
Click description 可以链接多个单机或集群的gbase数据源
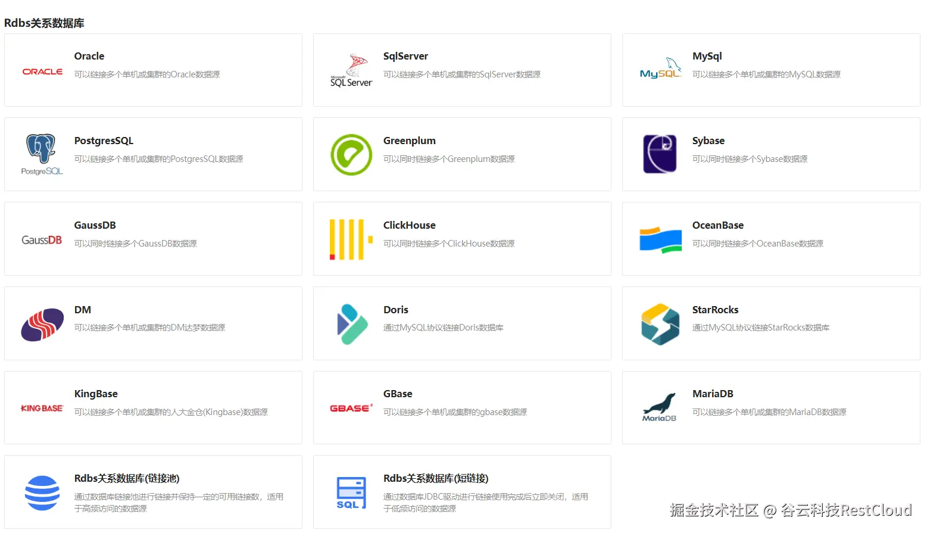click(455, 412)
